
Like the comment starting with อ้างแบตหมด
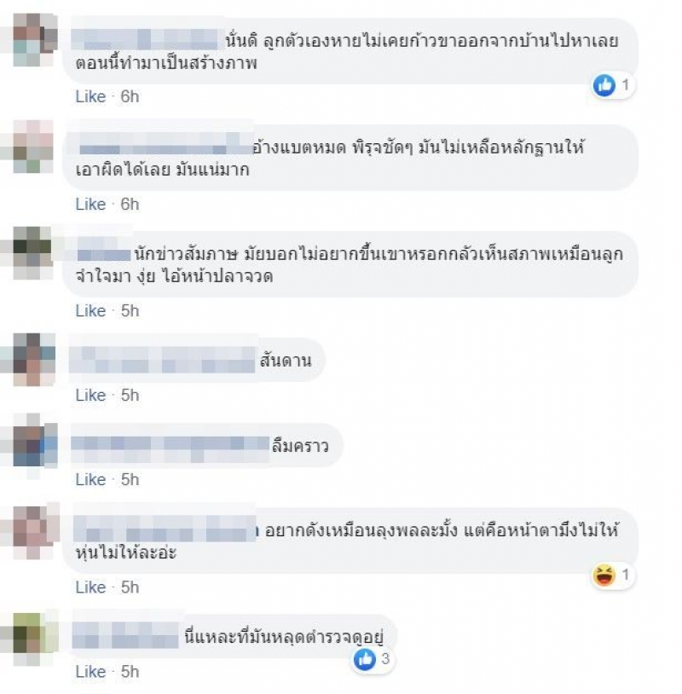[x=90, y=204]
